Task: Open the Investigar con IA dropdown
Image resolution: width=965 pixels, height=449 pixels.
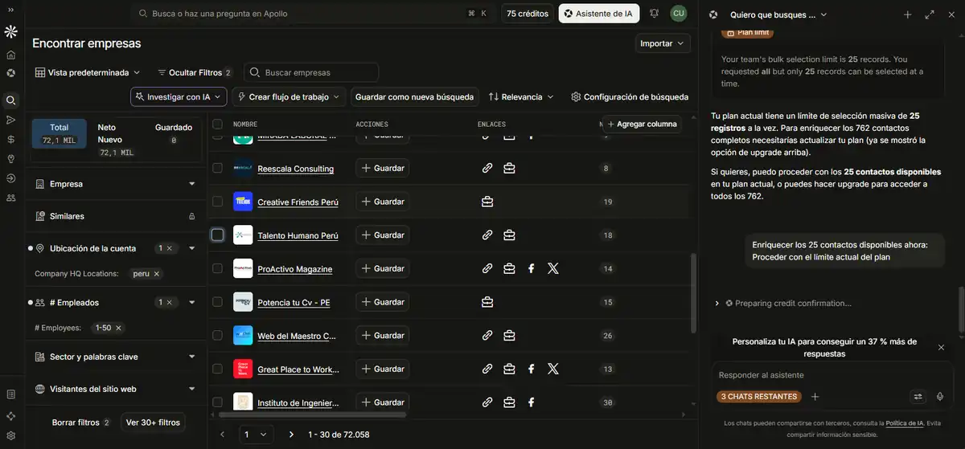Action: coord(179,96)
